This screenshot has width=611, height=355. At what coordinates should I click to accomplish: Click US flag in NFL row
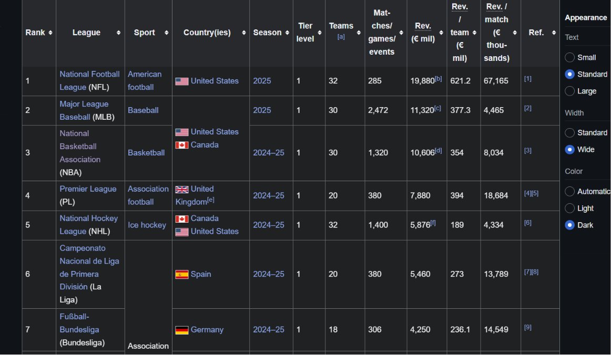click(181, 81)
